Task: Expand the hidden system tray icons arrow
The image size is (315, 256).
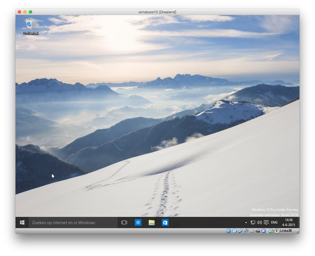Action: (x=246, y=222)
